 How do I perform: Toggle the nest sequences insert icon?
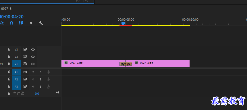[x=1, y=23]
